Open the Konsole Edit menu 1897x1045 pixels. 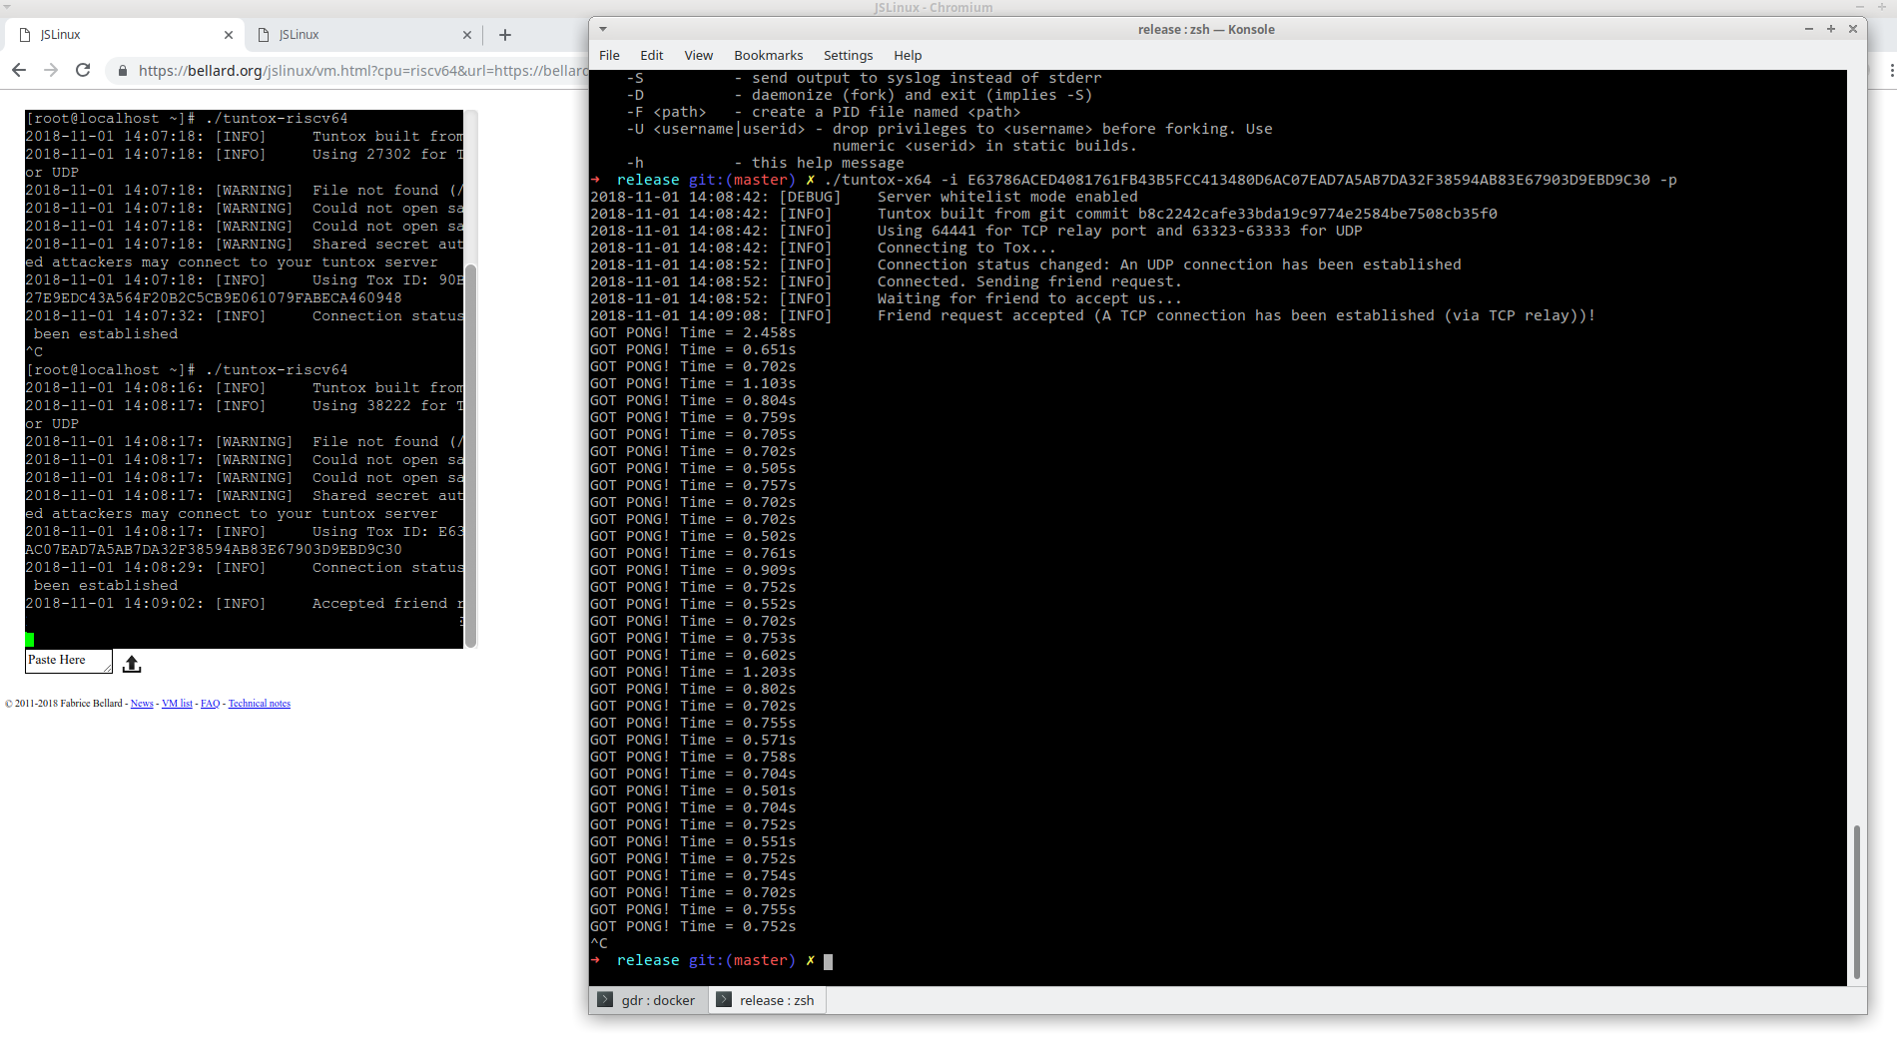pyautogui.click(x=651, y=56)
